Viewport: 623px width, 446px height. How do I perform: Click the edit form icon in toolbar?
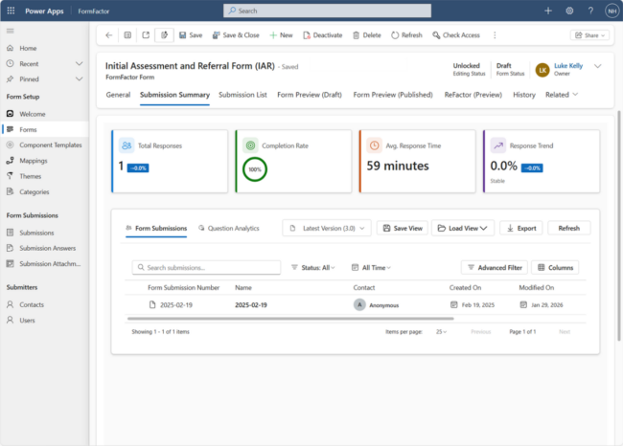point(164,35)
